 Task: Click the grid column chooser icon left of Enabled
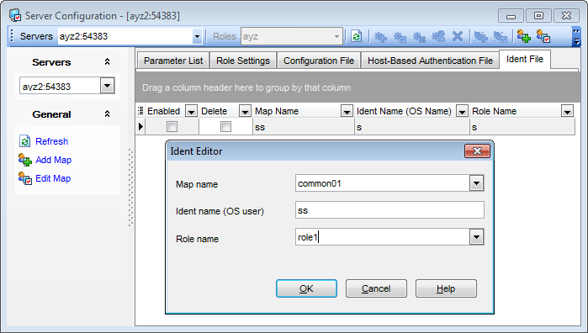click(x=140, y=111)
